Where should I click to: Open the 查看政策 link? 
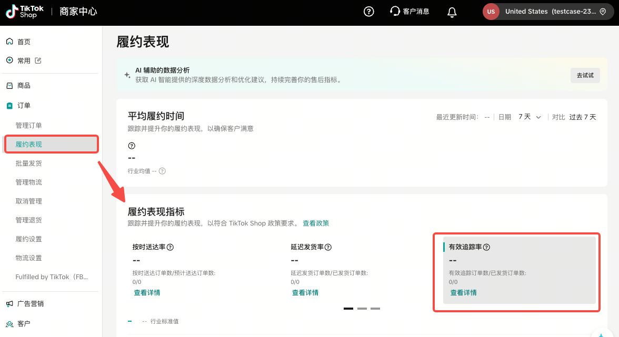click(316, 223)
